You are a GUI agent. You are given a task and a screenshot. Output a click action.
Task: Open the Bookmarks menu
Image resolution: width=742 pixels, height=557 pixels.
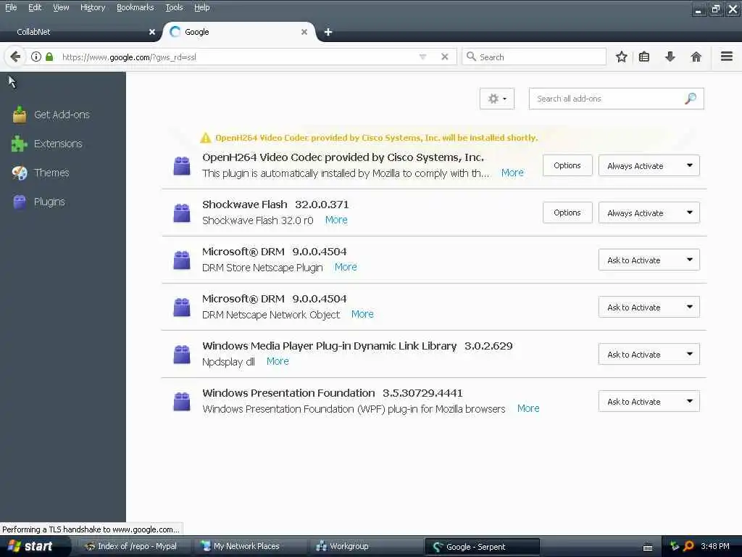point(136,7)
